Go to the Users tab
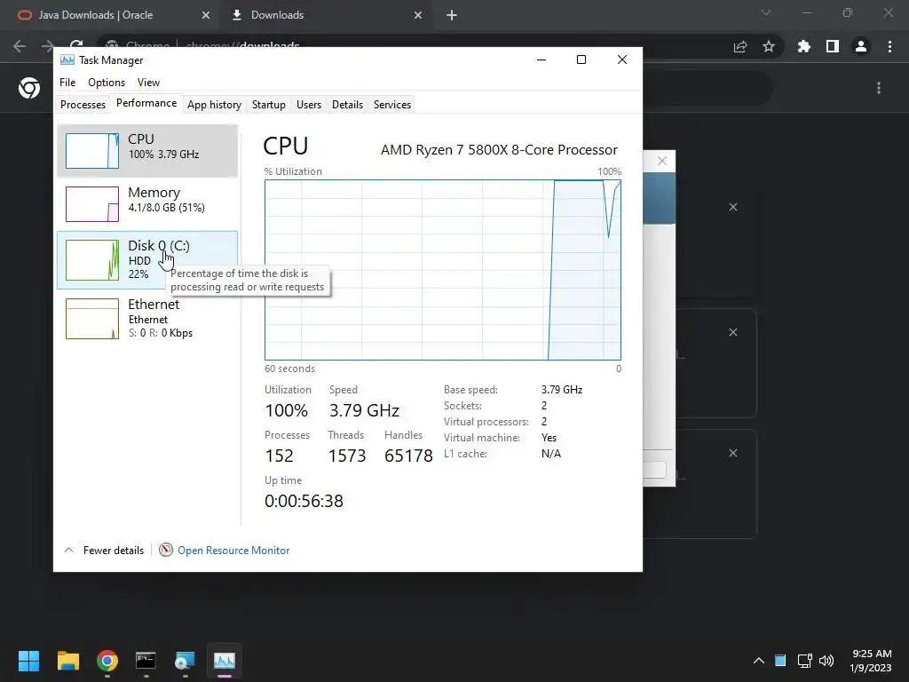 [x=308, y=105]
